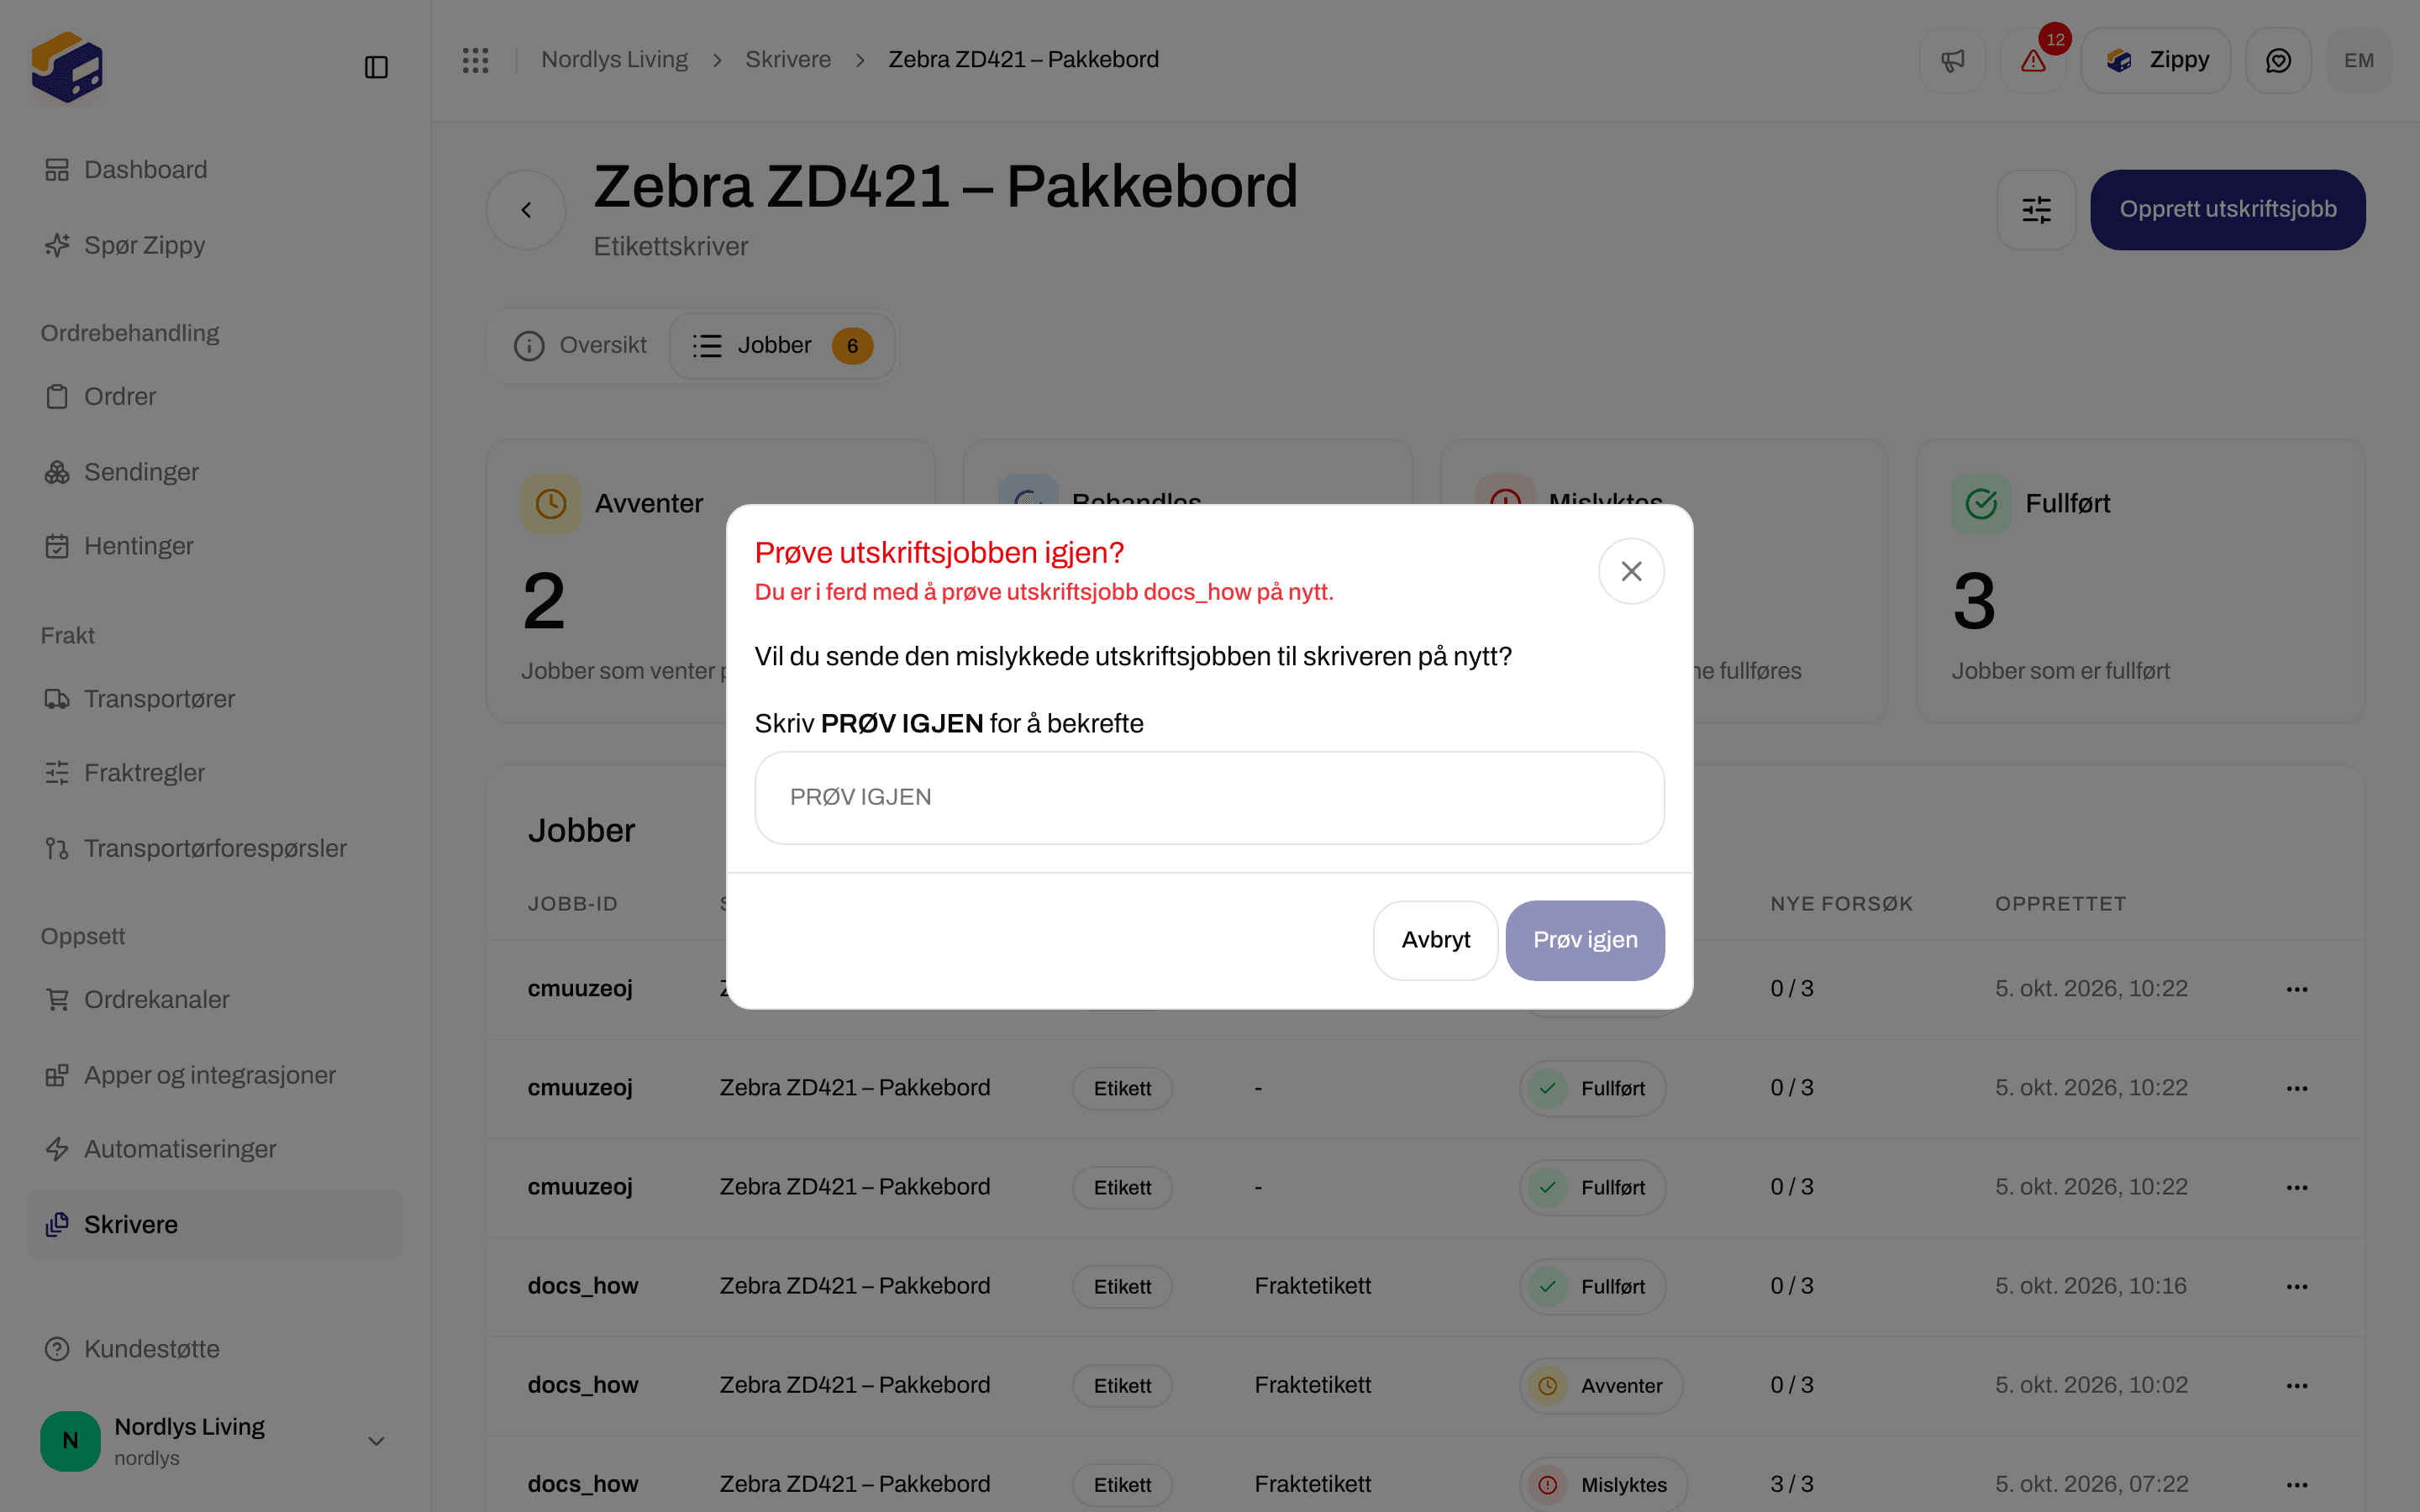Click the Shipfusion logo

pyautogui.click(x=67, y=67)
